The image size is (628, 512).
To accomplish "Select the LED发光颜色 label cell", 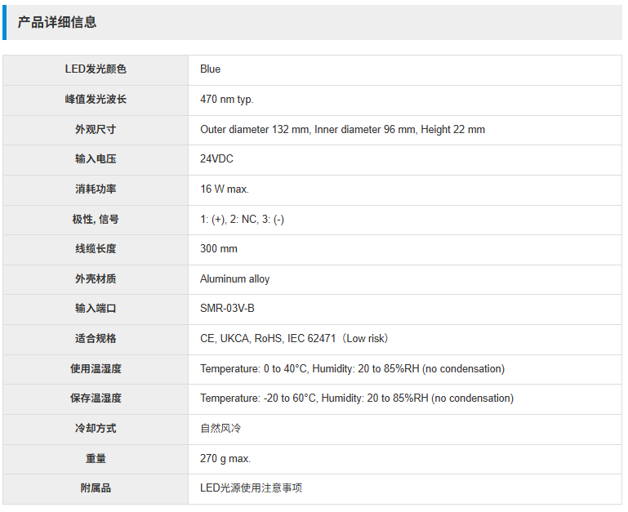I will click(x=96, y=69).
